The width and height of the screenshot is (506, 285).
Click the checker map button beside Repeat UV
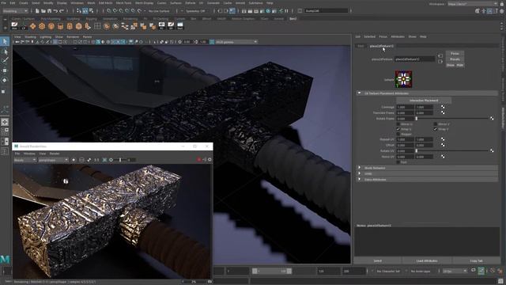point(443,139)
